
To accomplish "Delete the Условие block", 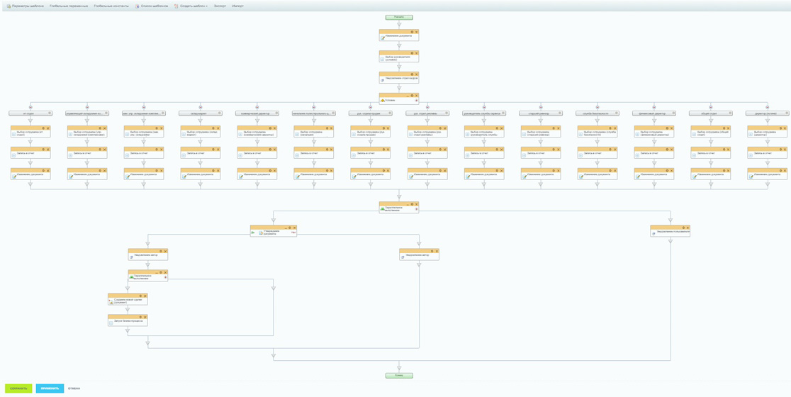I will click(416, 95).
